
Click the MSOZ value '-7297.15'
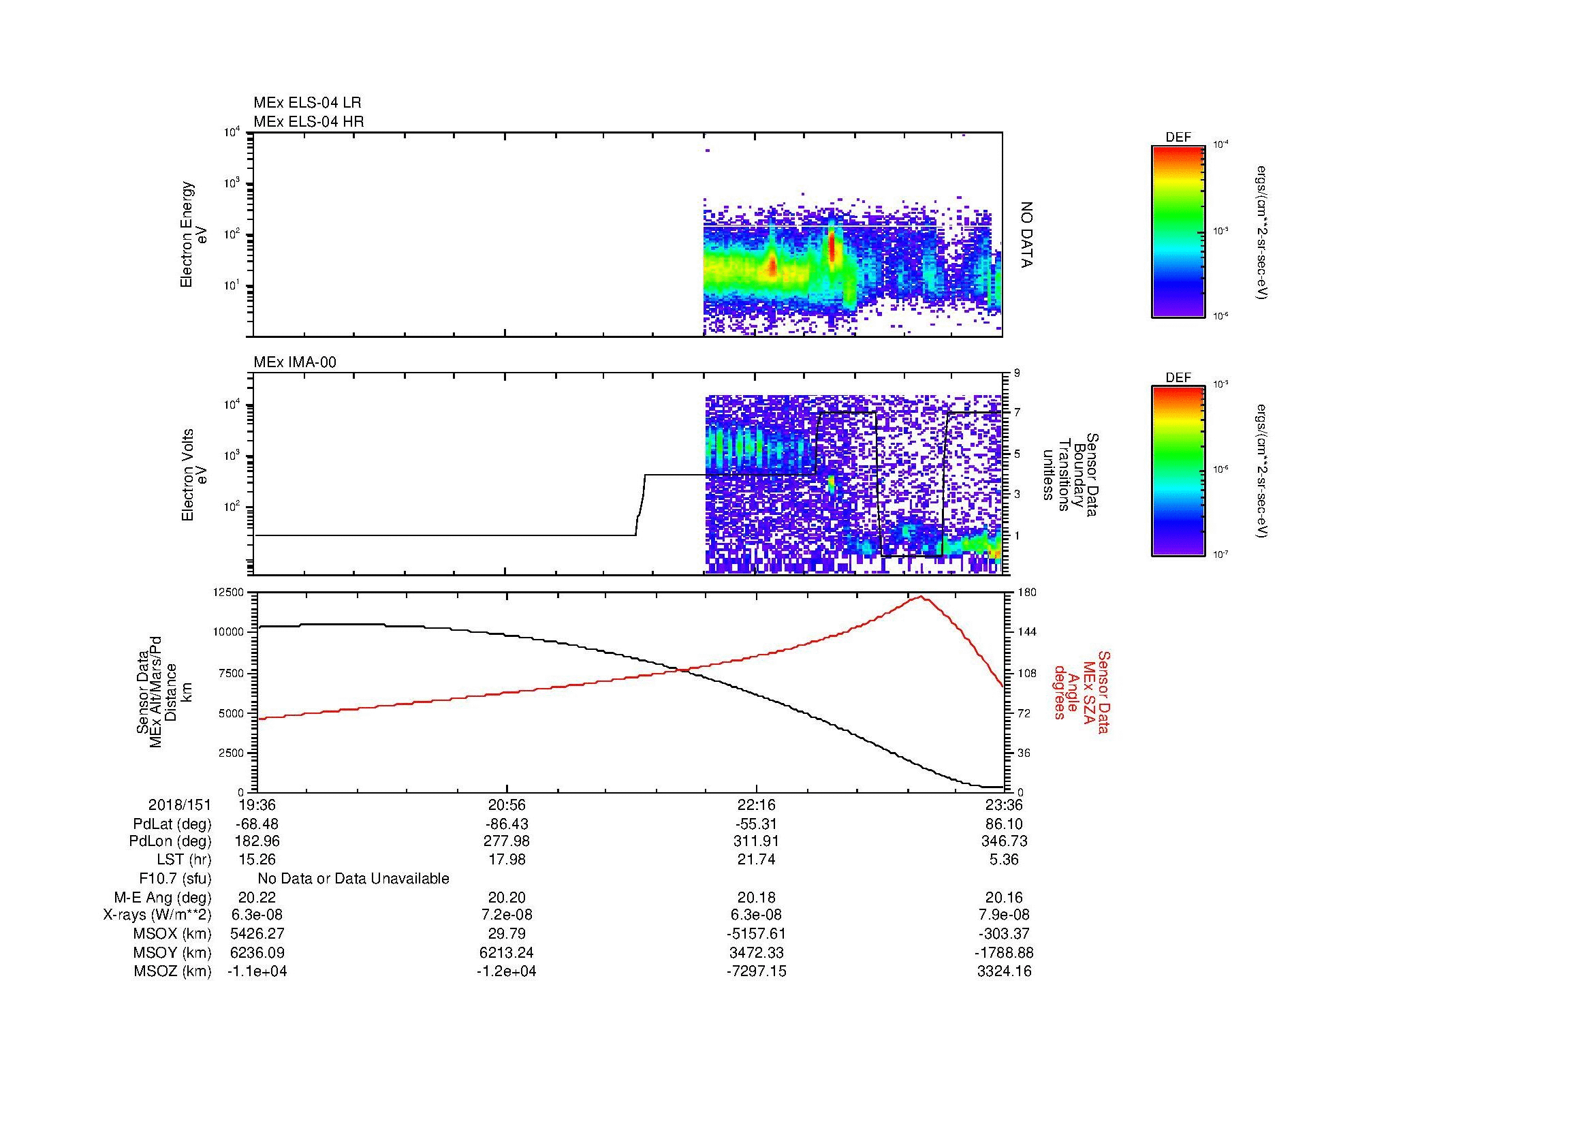tap(756, 971)
